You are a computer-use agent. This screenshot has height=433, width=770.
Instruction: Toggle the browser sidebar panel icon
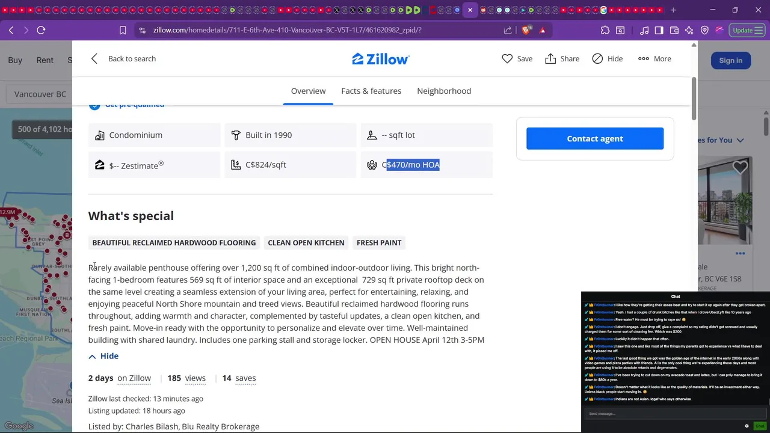(659, 30)
